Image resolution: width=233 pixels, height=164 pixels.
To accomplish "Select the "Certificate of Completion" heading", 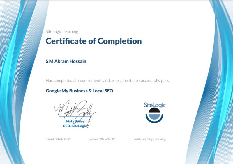I will [93, 41].
